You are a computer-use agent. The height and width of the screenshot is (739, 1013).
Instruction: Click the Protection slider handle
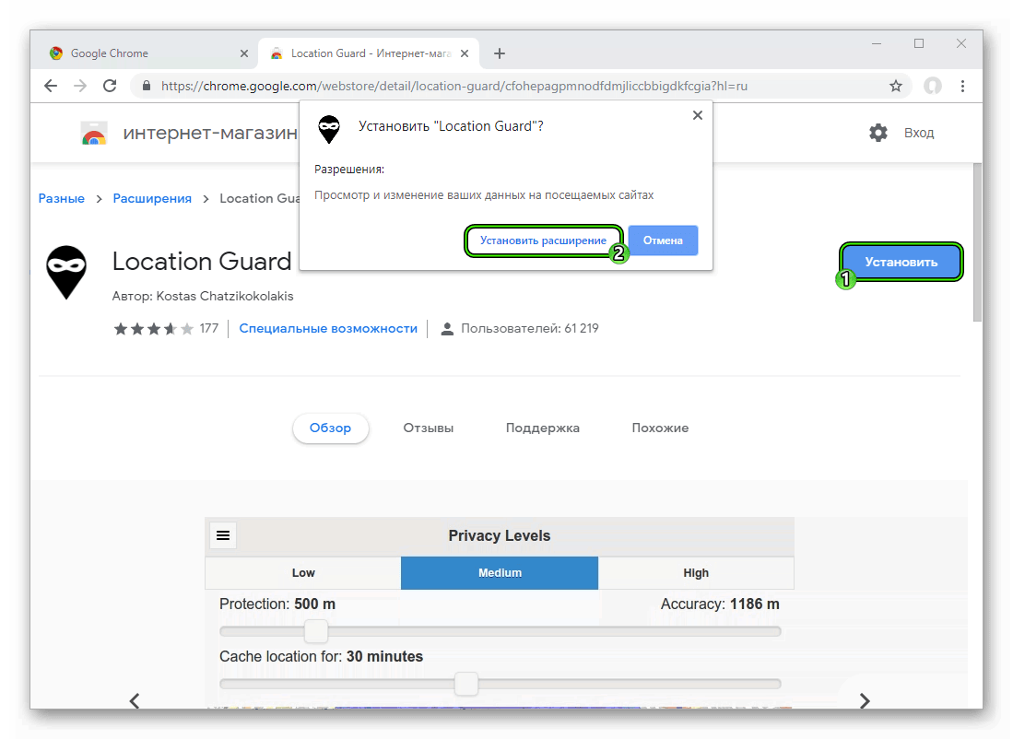316,631
